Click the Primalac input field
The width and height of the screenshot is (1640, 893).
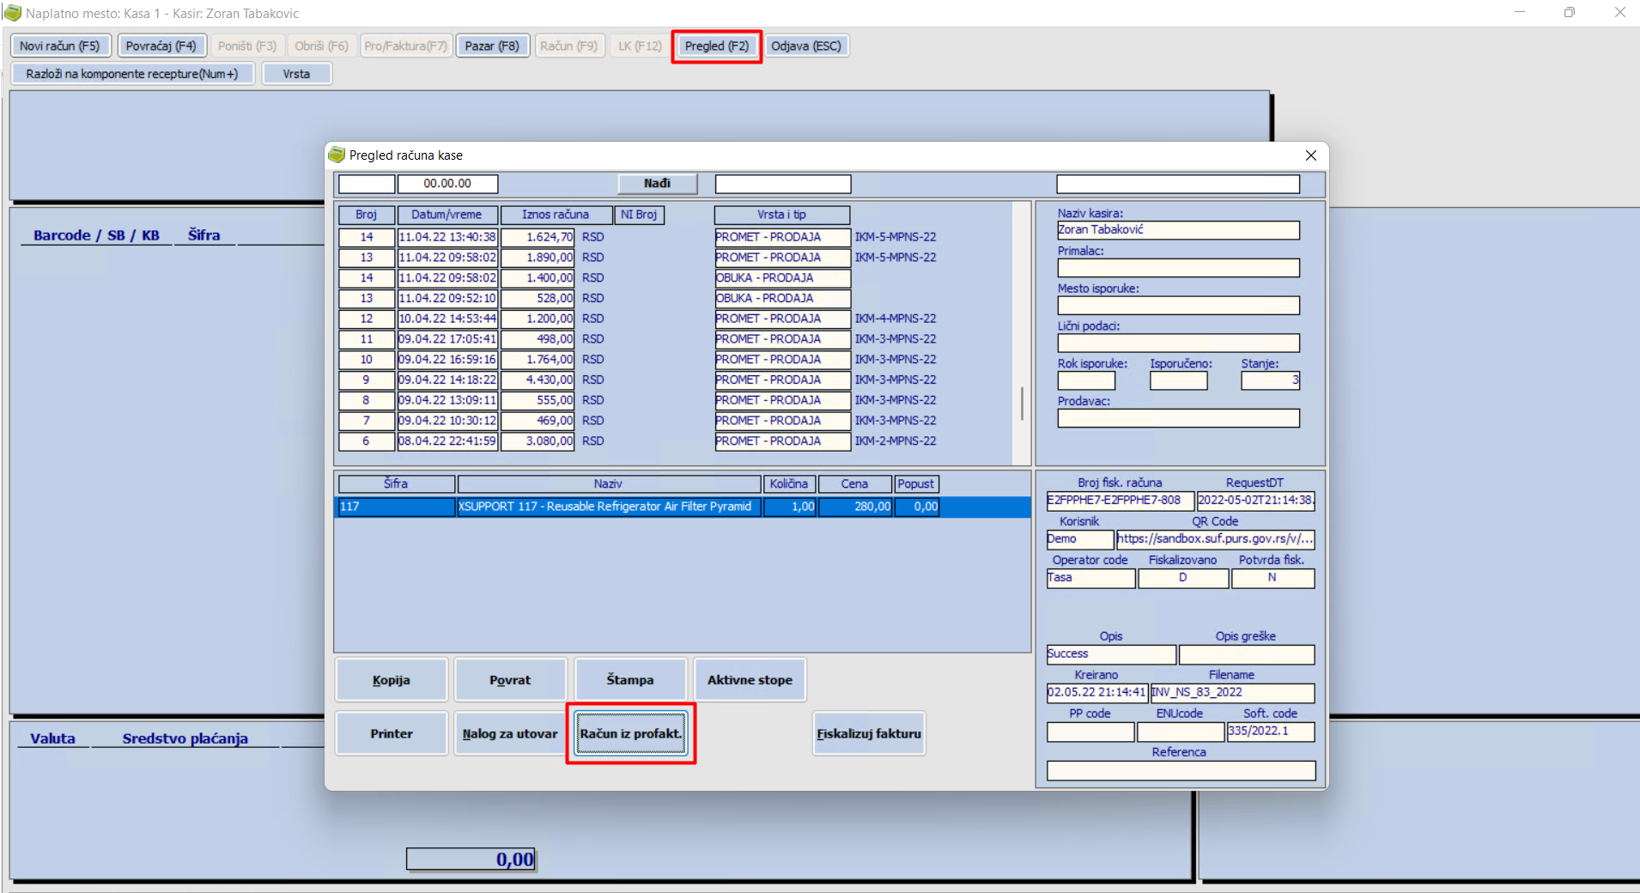[x=1178, y=268]
